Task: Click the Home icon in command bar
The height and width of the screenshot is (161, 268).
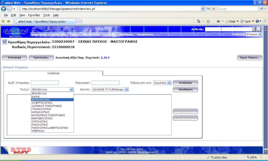Action: click(x=199, y=21)
